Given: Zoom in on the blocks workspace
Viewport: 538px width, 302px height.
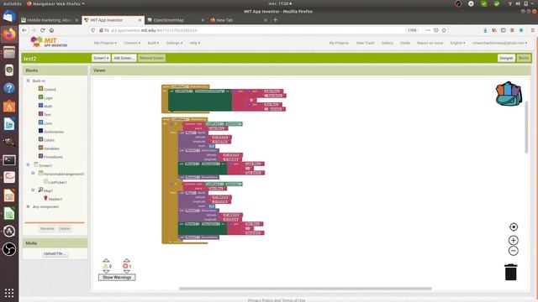Looking at the screenshot, I should [514, 240].
